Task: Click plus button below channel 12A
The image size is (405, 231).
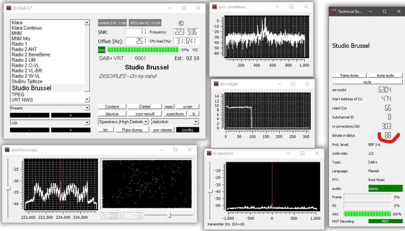Action: coord(71,130)
